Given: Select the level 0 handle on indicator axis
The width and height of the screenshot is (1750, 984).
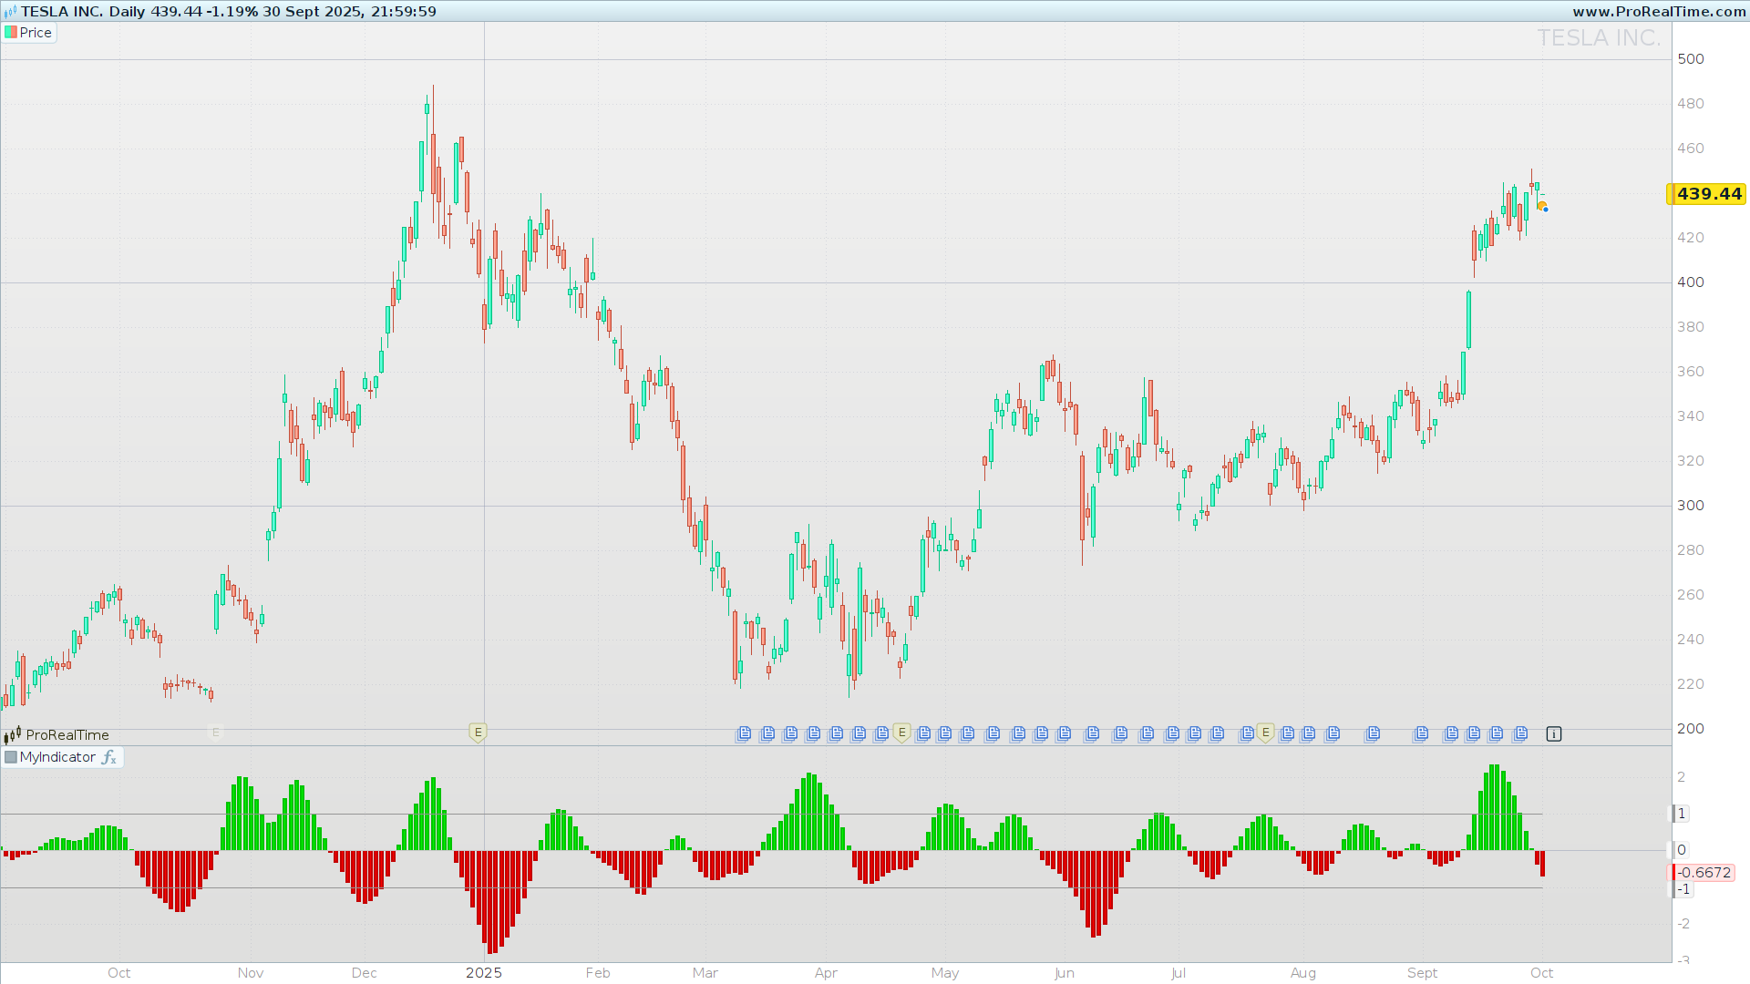Looking at the screenshot, I should (1681, 850).
